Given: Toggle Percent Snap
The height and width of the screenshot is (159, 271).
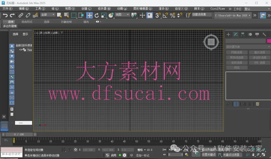Looking at the screenshot, I should coord(172,15).
